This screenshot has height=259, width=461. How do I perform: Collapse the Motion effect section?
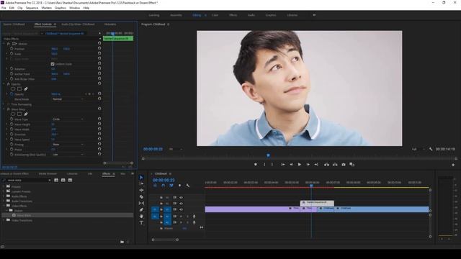pos(4,43)
